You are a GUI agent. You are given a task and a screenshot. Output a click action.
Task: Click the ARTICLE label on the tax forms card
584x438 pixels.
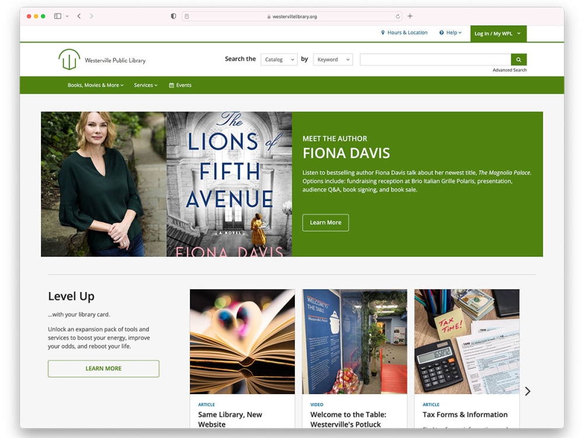point(431,405)
